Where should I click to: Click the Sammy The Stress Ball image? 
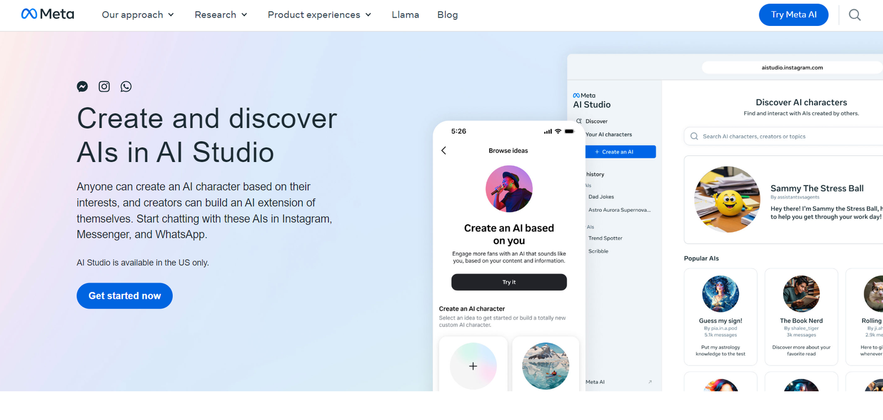click(x=727, y=199)
